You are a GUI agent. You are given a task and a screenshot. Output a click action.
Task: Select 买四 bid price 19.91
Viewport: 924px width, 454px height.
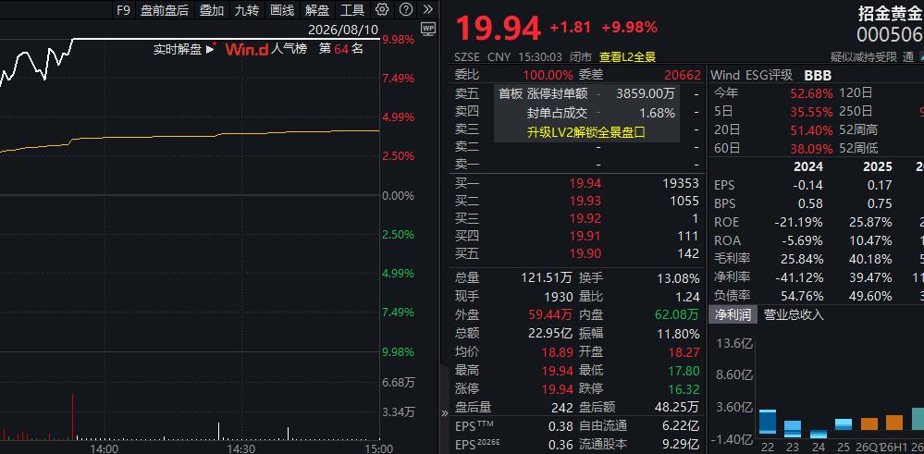tap(585, 236)
